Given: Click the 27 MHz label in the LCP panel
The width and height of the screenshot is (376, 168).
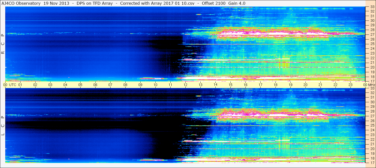Looking at the screenshot, I should pos(372,116).
